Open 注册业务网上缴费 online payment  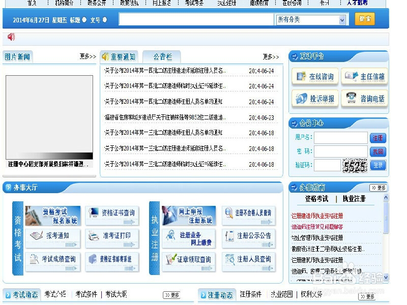tap(189, 238)
